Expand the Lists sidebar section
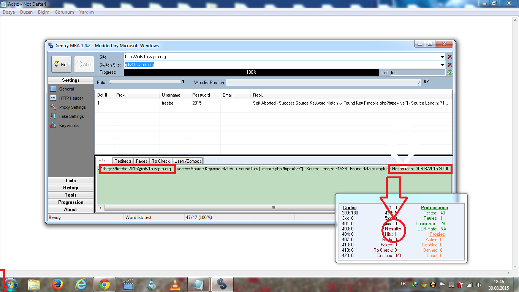519x292 pixels. [x=71, y=181]
